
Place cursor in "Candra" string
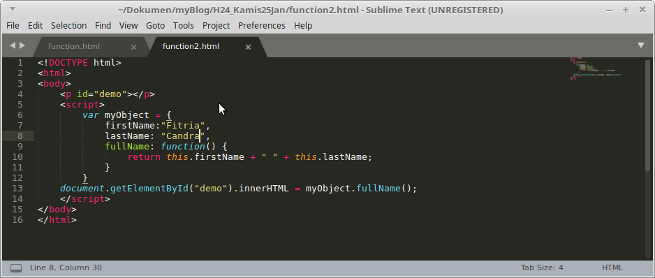tap(182, 136)
